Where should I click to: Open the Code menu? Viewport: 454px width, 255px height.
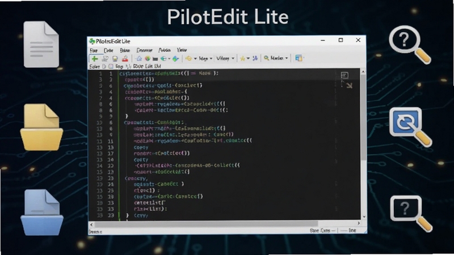[108, 50]
